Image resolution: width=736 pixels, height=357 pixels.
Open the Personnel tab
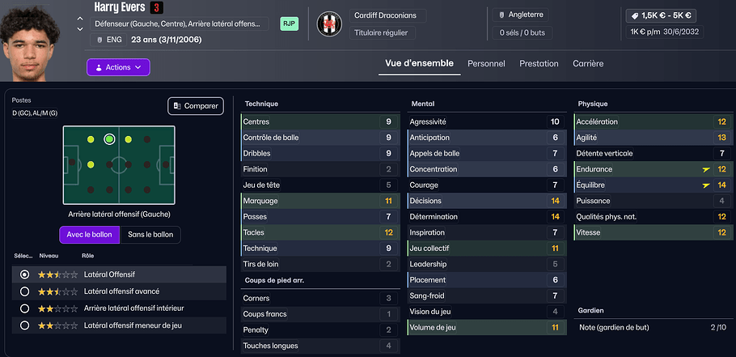point(486,63)
